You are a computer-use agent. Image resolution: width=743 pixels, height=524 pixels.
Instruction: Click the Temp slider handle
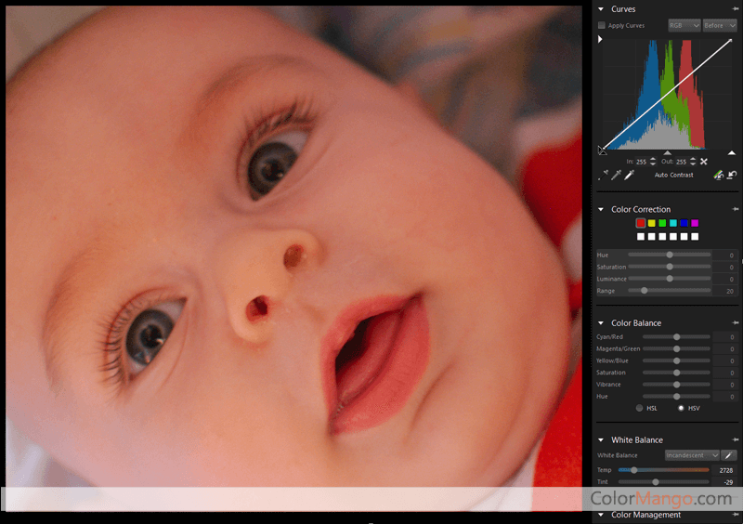pos(634,470)
